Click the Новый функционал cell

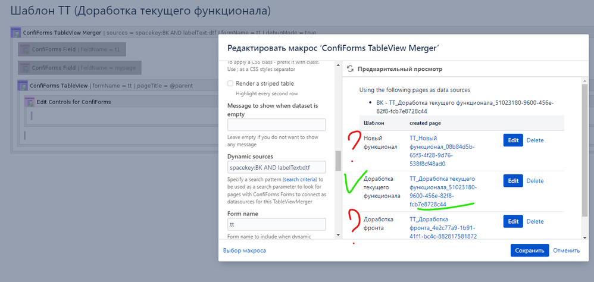pyautogui.click(x=381, y=142)
